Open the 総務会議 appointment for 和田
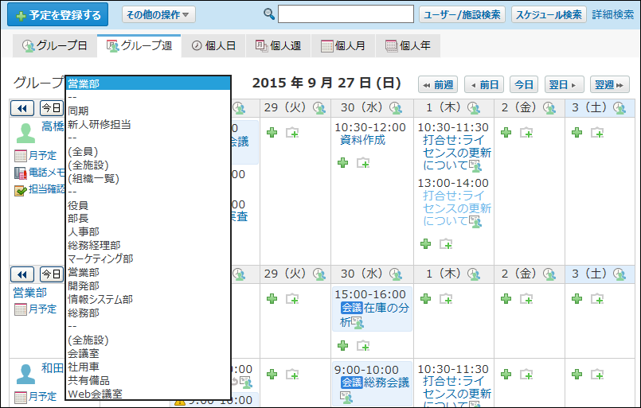Image resolution: width=641 pixels, height=408 pixels. click(386, 383)
